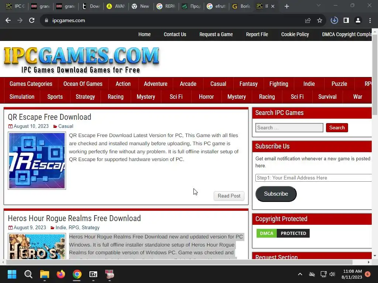Open 7-Zip from the taskbar
Screen dimensions: 378x283
93,274
